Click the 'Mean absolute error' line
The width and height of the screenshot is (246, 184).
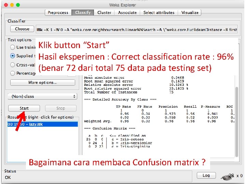point(134,77)
